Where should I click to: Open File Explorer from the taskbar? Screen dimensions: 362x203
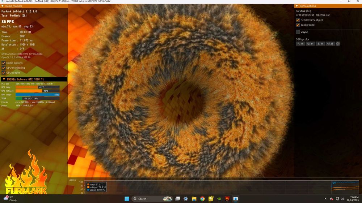pyautogui.click(x=194, y=199)
